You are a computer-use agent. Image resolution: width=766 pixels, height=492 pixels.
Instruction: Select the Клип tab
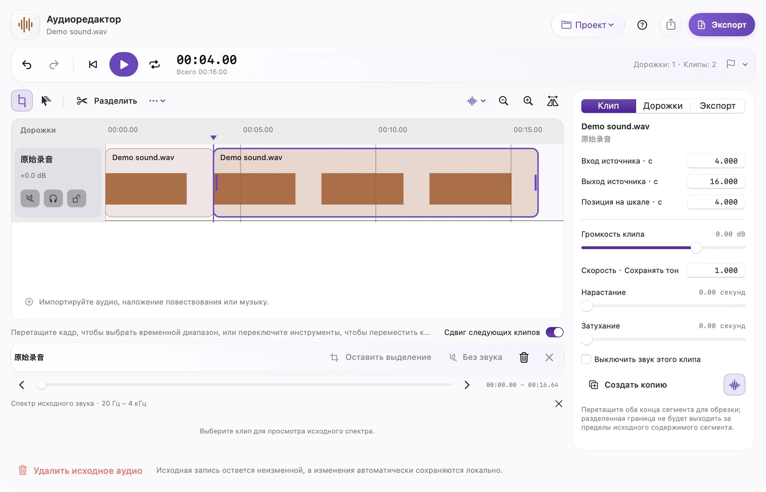pos(608,106)
